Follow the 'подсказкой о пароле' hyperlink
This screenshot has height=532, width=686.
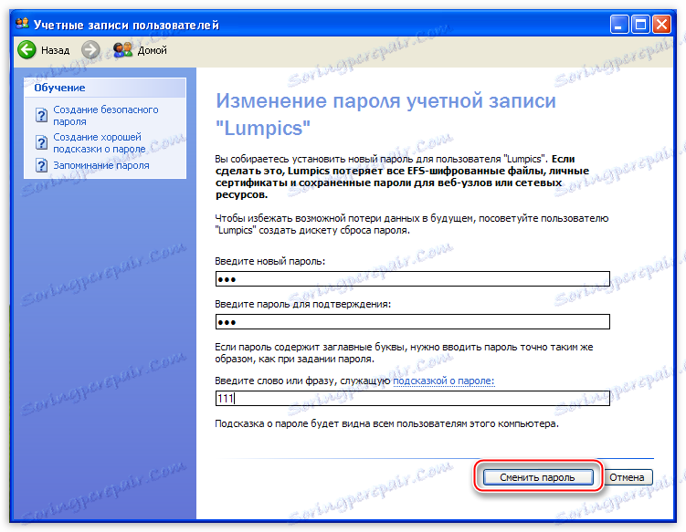pyautogui.click(x=444, y=381)
